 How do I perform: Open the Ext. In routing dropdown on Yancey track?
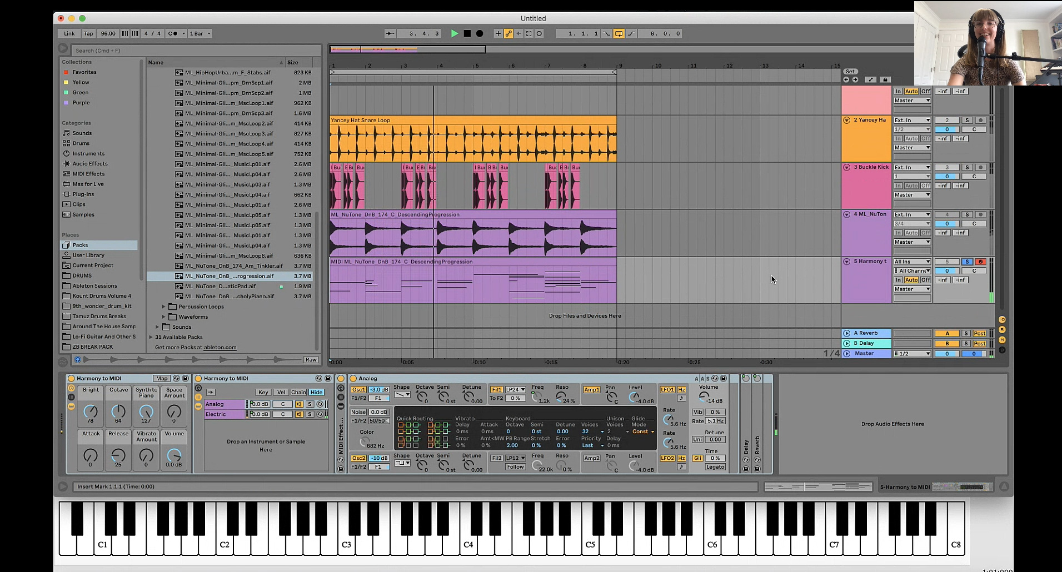point(911,120)
